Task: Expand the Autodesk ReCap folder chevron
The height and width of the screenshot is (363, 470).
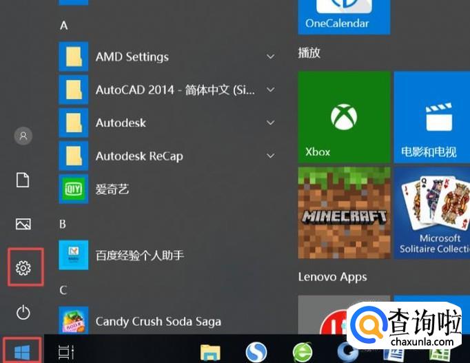Action: coord(270,156)
